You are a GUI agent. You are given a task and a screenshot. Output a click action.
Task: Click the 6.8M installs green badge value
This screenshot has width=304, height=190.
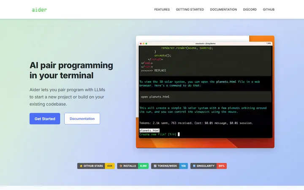tap(143, 166)
